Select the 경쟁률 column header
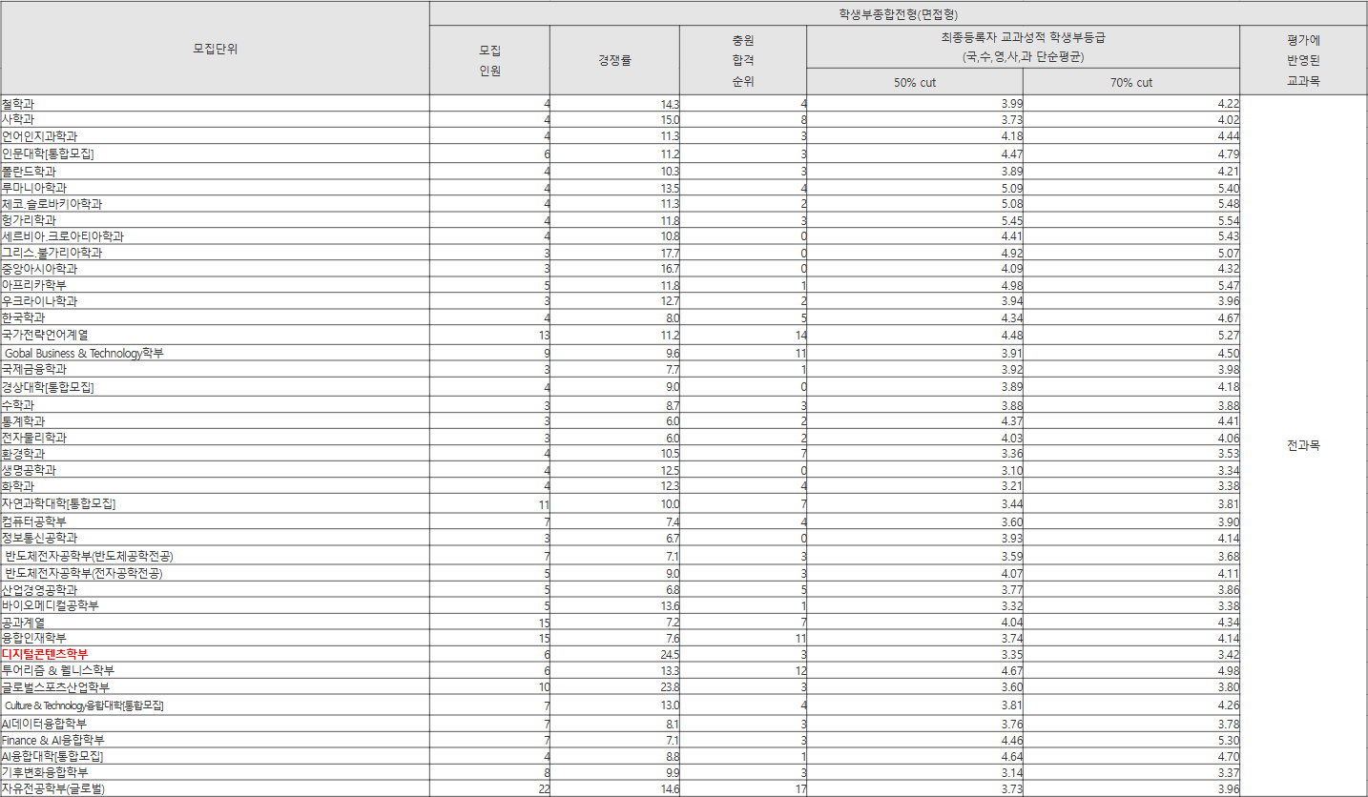The image size is (1368, 797). pos(614,60)
